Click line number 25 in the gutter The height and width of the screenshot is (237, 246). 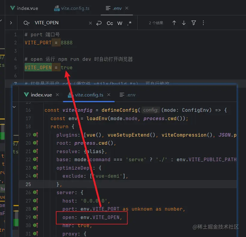coord(28,184)
